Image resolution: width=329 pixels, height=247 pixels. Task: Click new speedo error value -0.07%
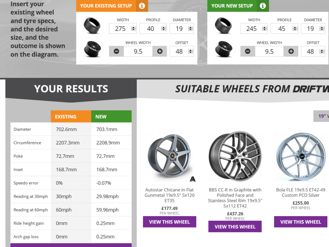[x=104, y=183]
